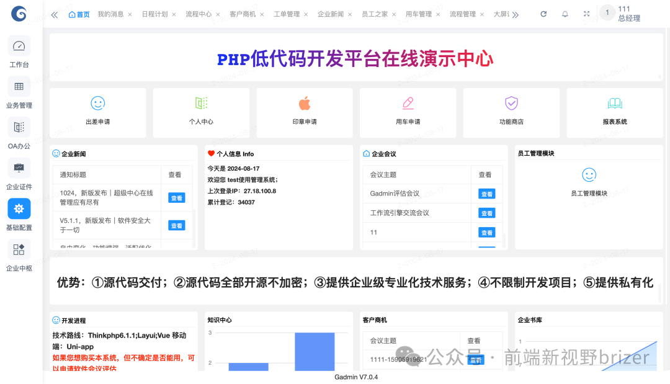Click the 出差申请 smiley icon card
Image resolution: width=670 pixels, height=384 pixels.
(97, 102)
